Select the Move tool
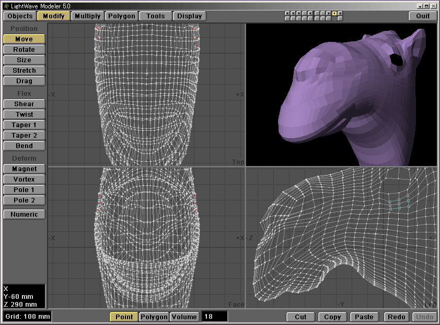The image size is (440, 325). [24, 39]
